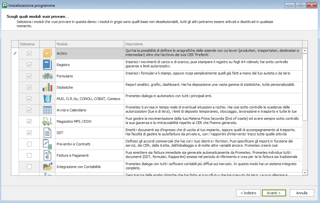This screenshot has width=320, height=203.
Task: Go to next step with Avanti
Action: pos(274,193)
